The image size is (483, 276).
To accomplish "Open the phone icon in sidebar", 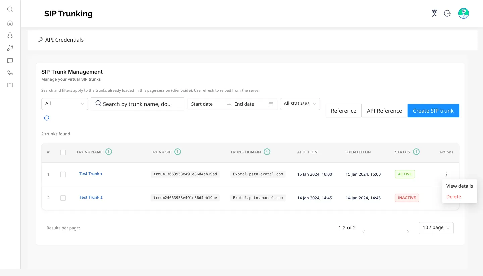I will [10, 73].
